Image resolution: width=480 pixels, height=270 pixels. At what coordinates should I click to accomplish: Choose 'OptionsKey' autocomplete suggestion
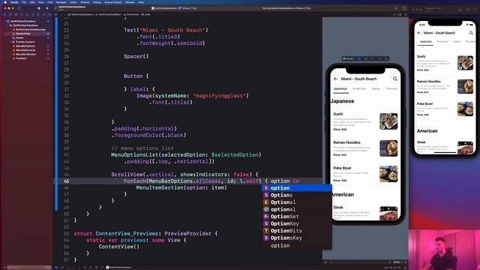[x=297, y=238]
